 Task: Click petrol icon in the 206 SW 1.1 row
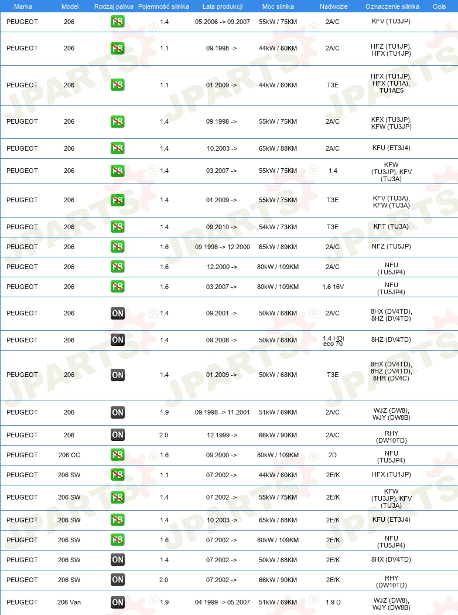coord(118,475)
